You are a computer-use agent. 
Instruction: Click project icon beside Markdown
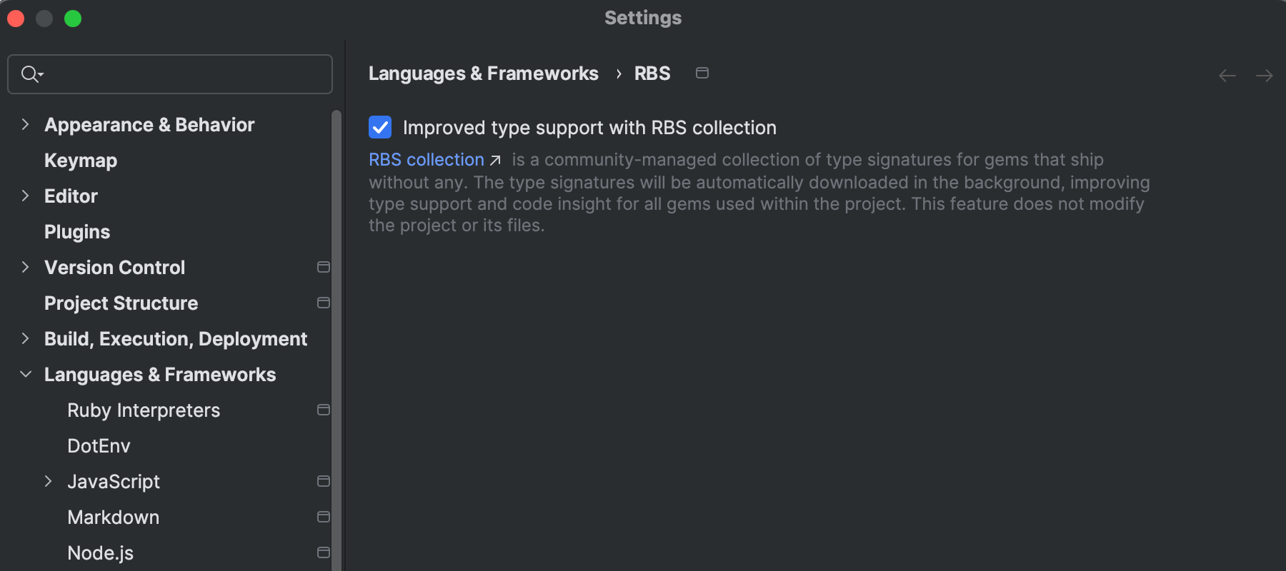(324, 517)
